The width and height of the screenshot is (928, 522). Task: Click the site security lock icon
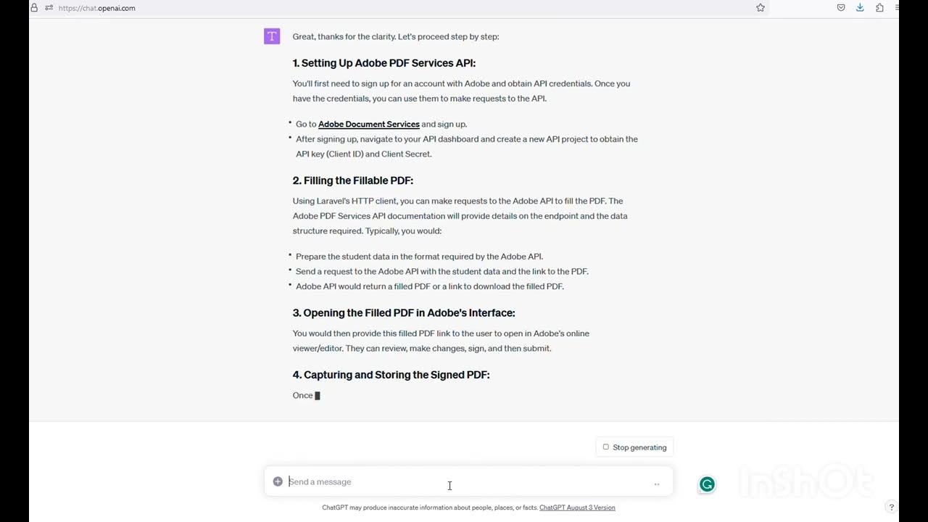34,8
